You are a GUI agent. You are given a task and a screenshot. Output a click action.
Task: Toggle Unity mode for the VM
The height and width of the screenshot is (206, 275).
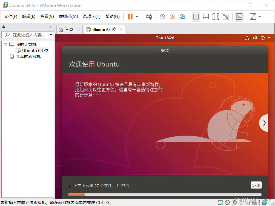tap(225, 16)
